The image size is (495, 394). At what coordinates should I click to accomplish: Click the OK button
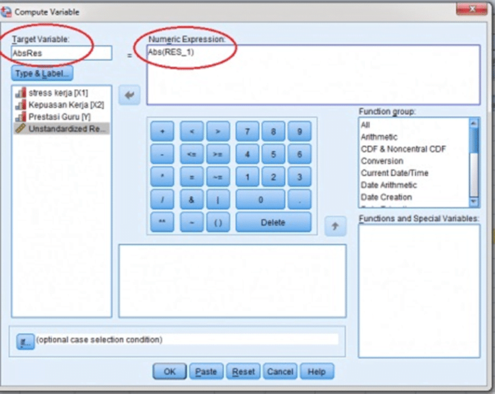170,371
